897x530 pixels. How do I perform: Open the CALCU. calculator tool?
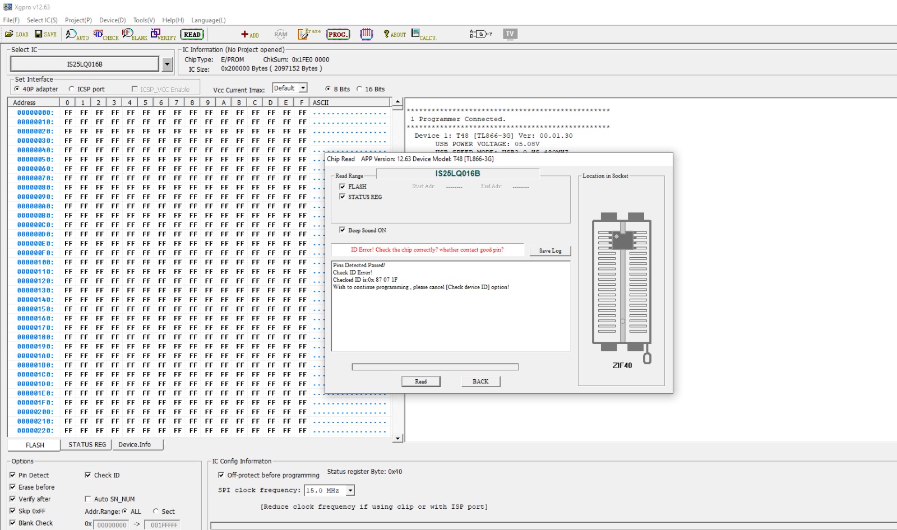(423, 35)
